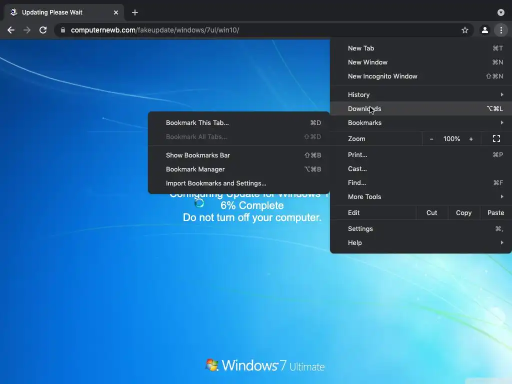512x384 pixels.
Task: Click the tab favicon icon
Action: pyautogui.click(x=13, y=12)
